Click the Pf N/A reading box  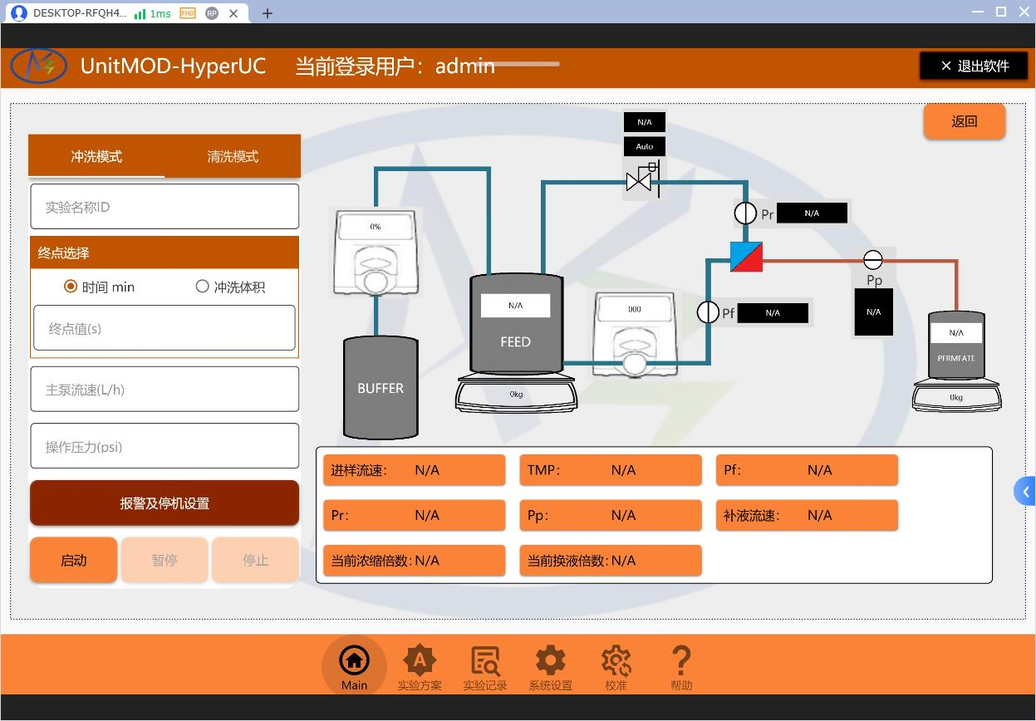pyautogui.click(x=773, y=313)
